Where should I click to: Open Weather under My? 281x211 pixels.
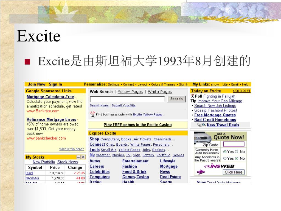[x=103, y=155]
